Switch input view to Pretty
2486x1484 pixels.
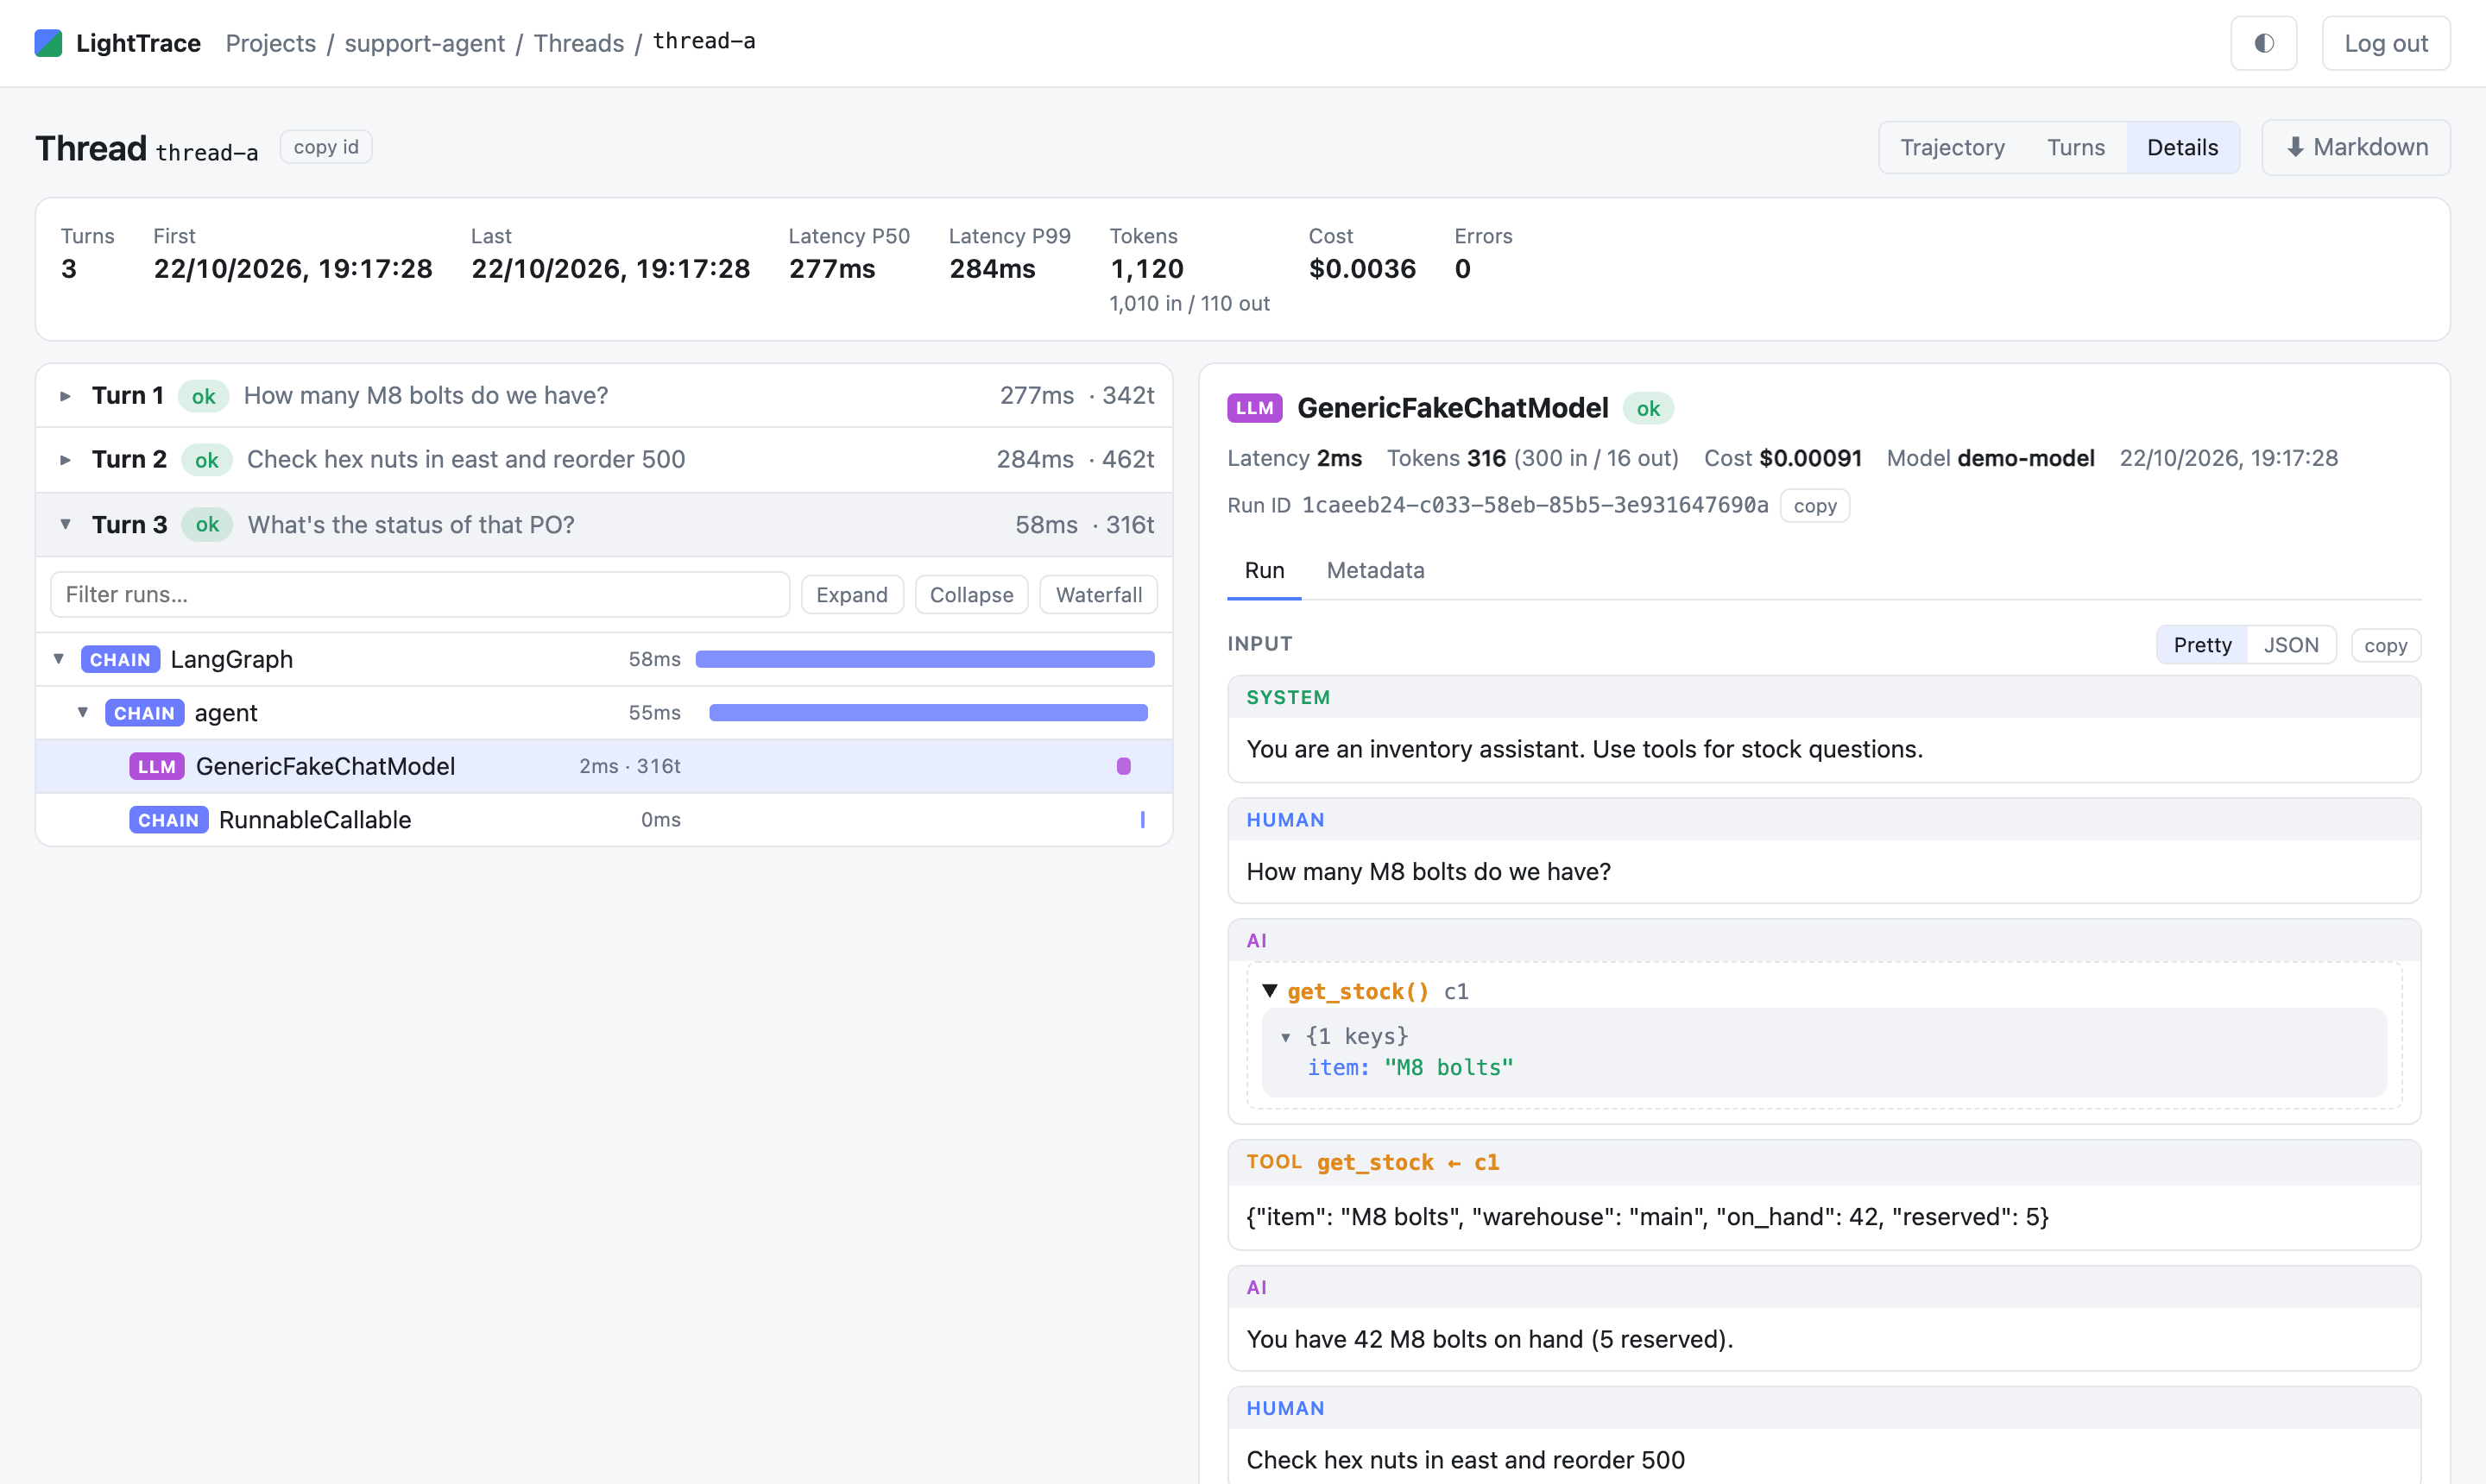pyautogui.click(x=2202, y=645)
